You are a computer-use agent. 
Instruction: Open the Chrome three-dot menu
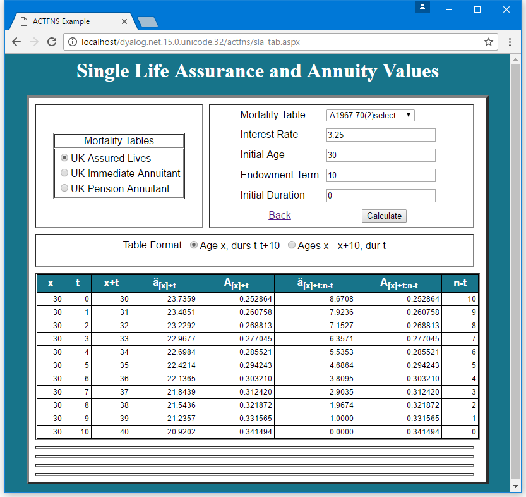510,42
